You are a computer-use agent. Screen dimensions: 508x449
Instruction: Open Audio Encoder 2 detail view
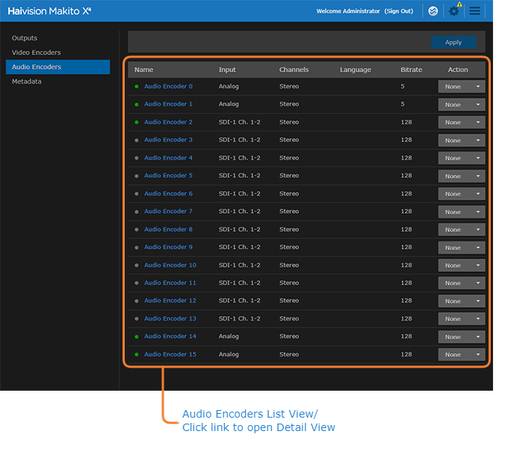168,123
